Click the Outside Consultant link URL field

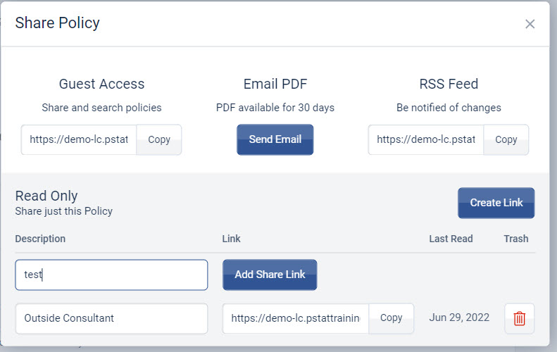point(296,318)
